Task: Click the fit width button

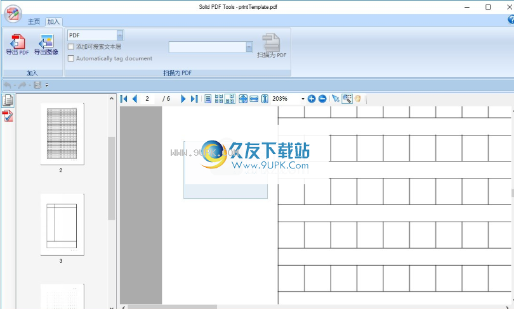Action: point(254,99)
